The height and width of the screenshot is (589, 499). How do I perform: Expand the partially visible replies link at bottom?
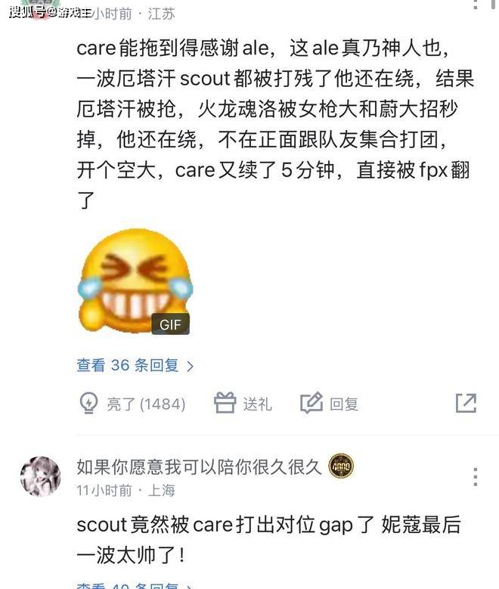click(135, 586)
